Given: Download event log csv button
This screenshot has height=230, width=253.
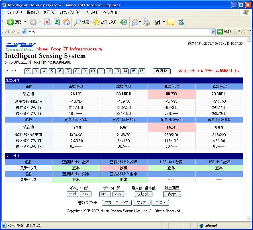Looking at the screenshot, I should tap(86, 194).
